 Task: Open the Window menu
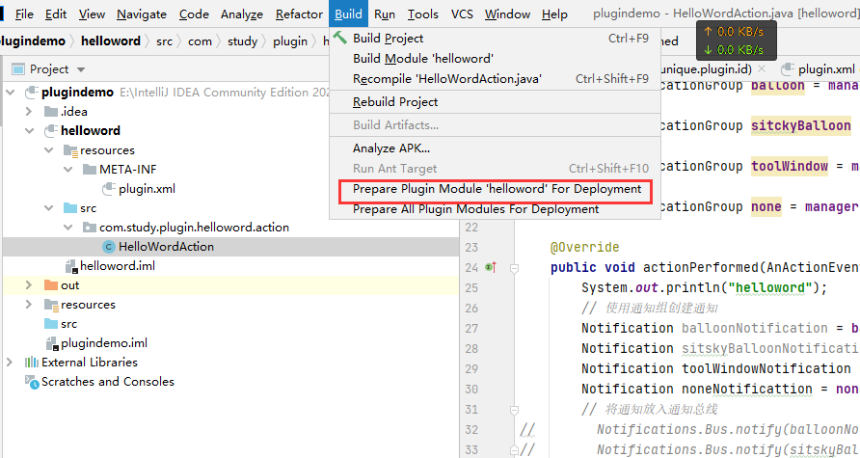[507, 13]
